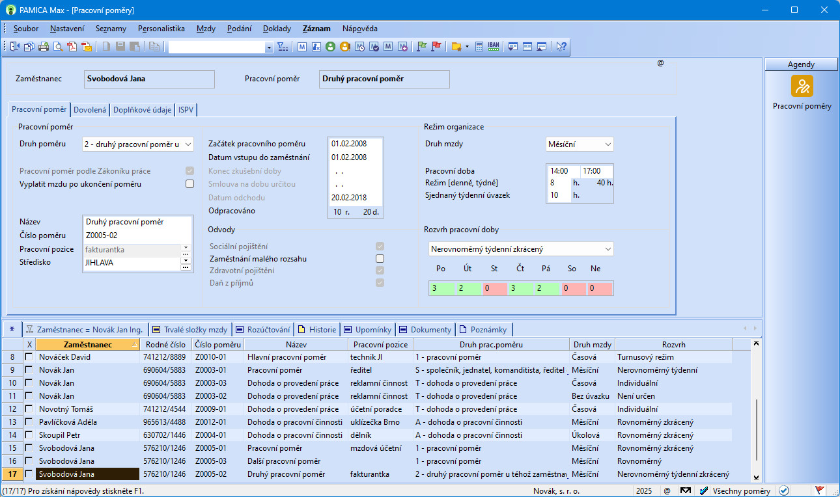Expand the Druh mzdy dropdown

pyautogui.click(x=608, y=144)
